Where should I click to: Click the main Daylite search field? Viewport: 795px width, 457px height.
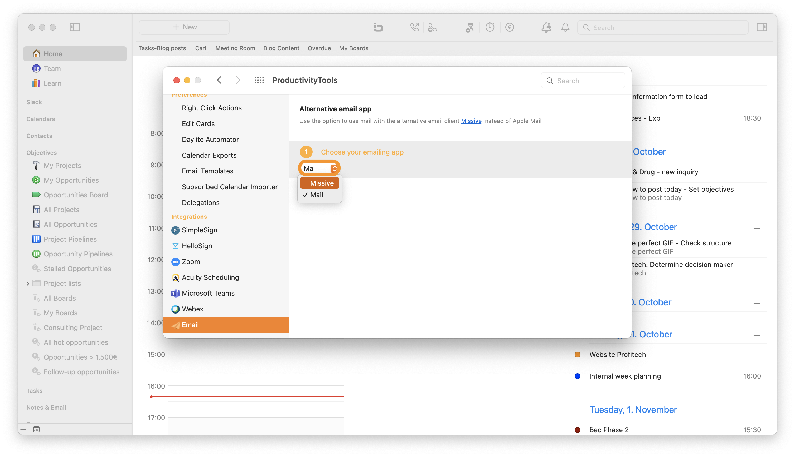coord(663,28)
